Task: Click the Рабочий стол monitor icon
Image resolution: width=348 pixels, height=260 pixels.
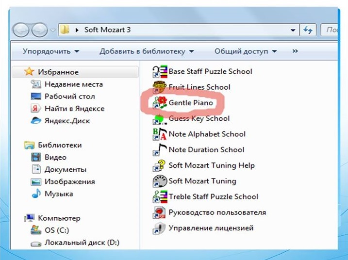Action: (36, 96)
